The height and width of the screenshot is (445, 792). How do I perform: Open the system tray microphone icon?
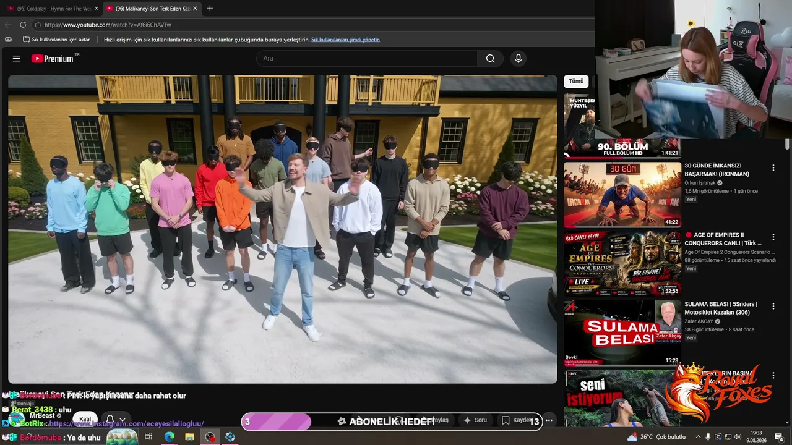(x=708, y=437)
